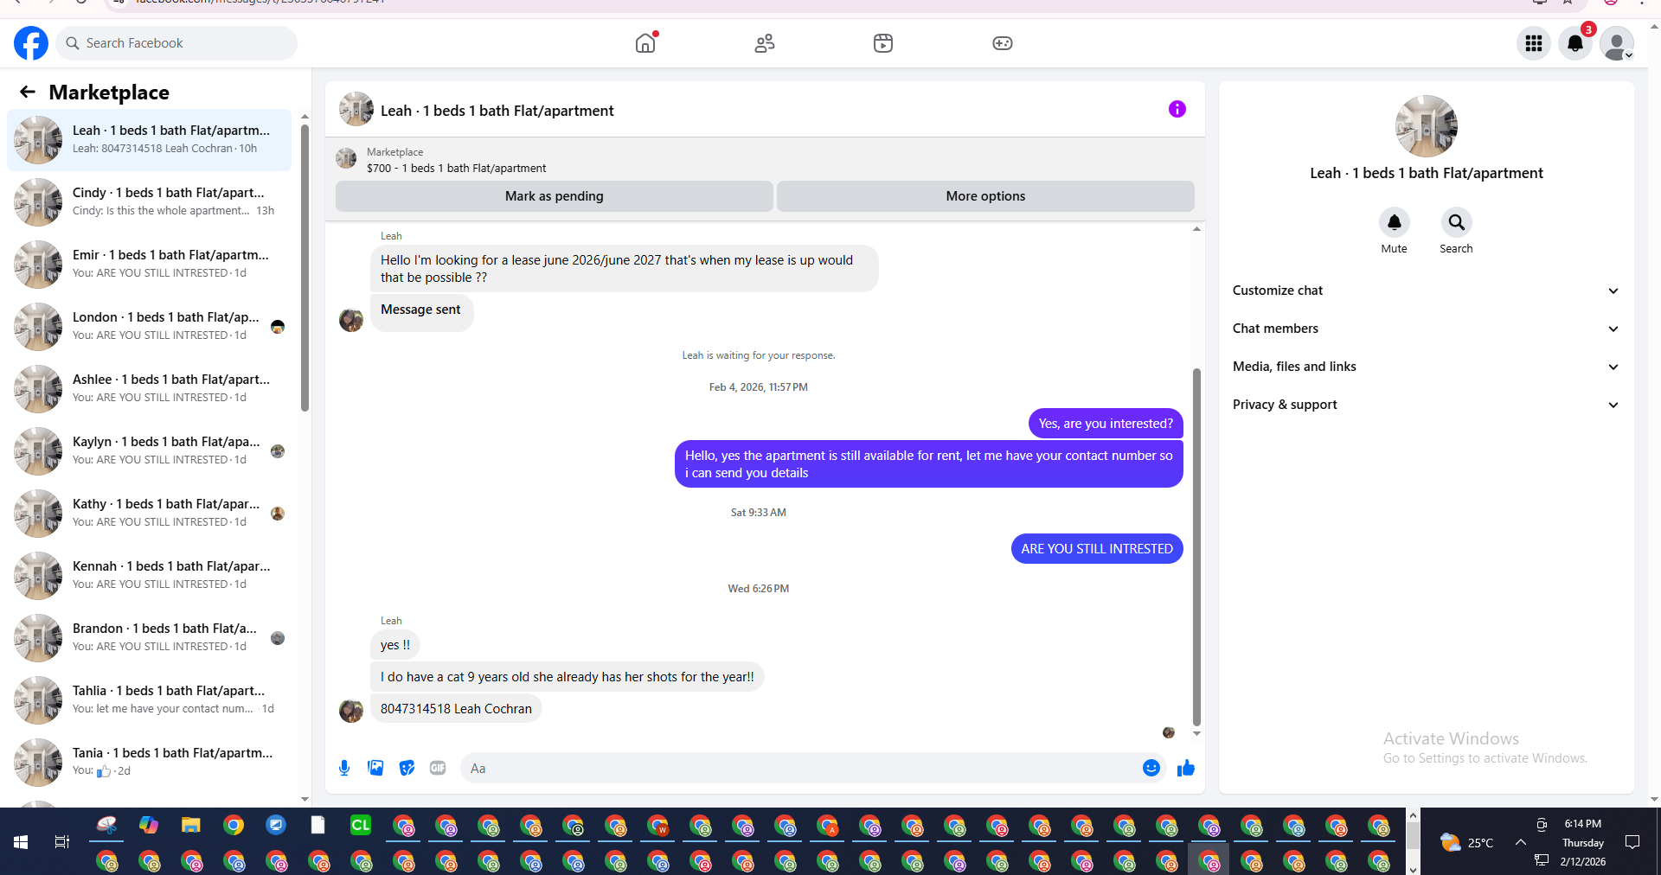Screen dimensions: 1661x875
Task: Click the cat message from Leah
Action: (x=568, y=677)
